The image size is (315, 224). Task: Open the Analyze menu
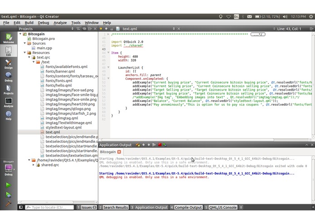(60, 23)
